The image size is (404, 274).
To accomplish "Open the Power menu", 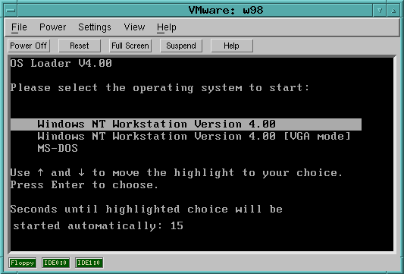I will click(x=53, y=27).
